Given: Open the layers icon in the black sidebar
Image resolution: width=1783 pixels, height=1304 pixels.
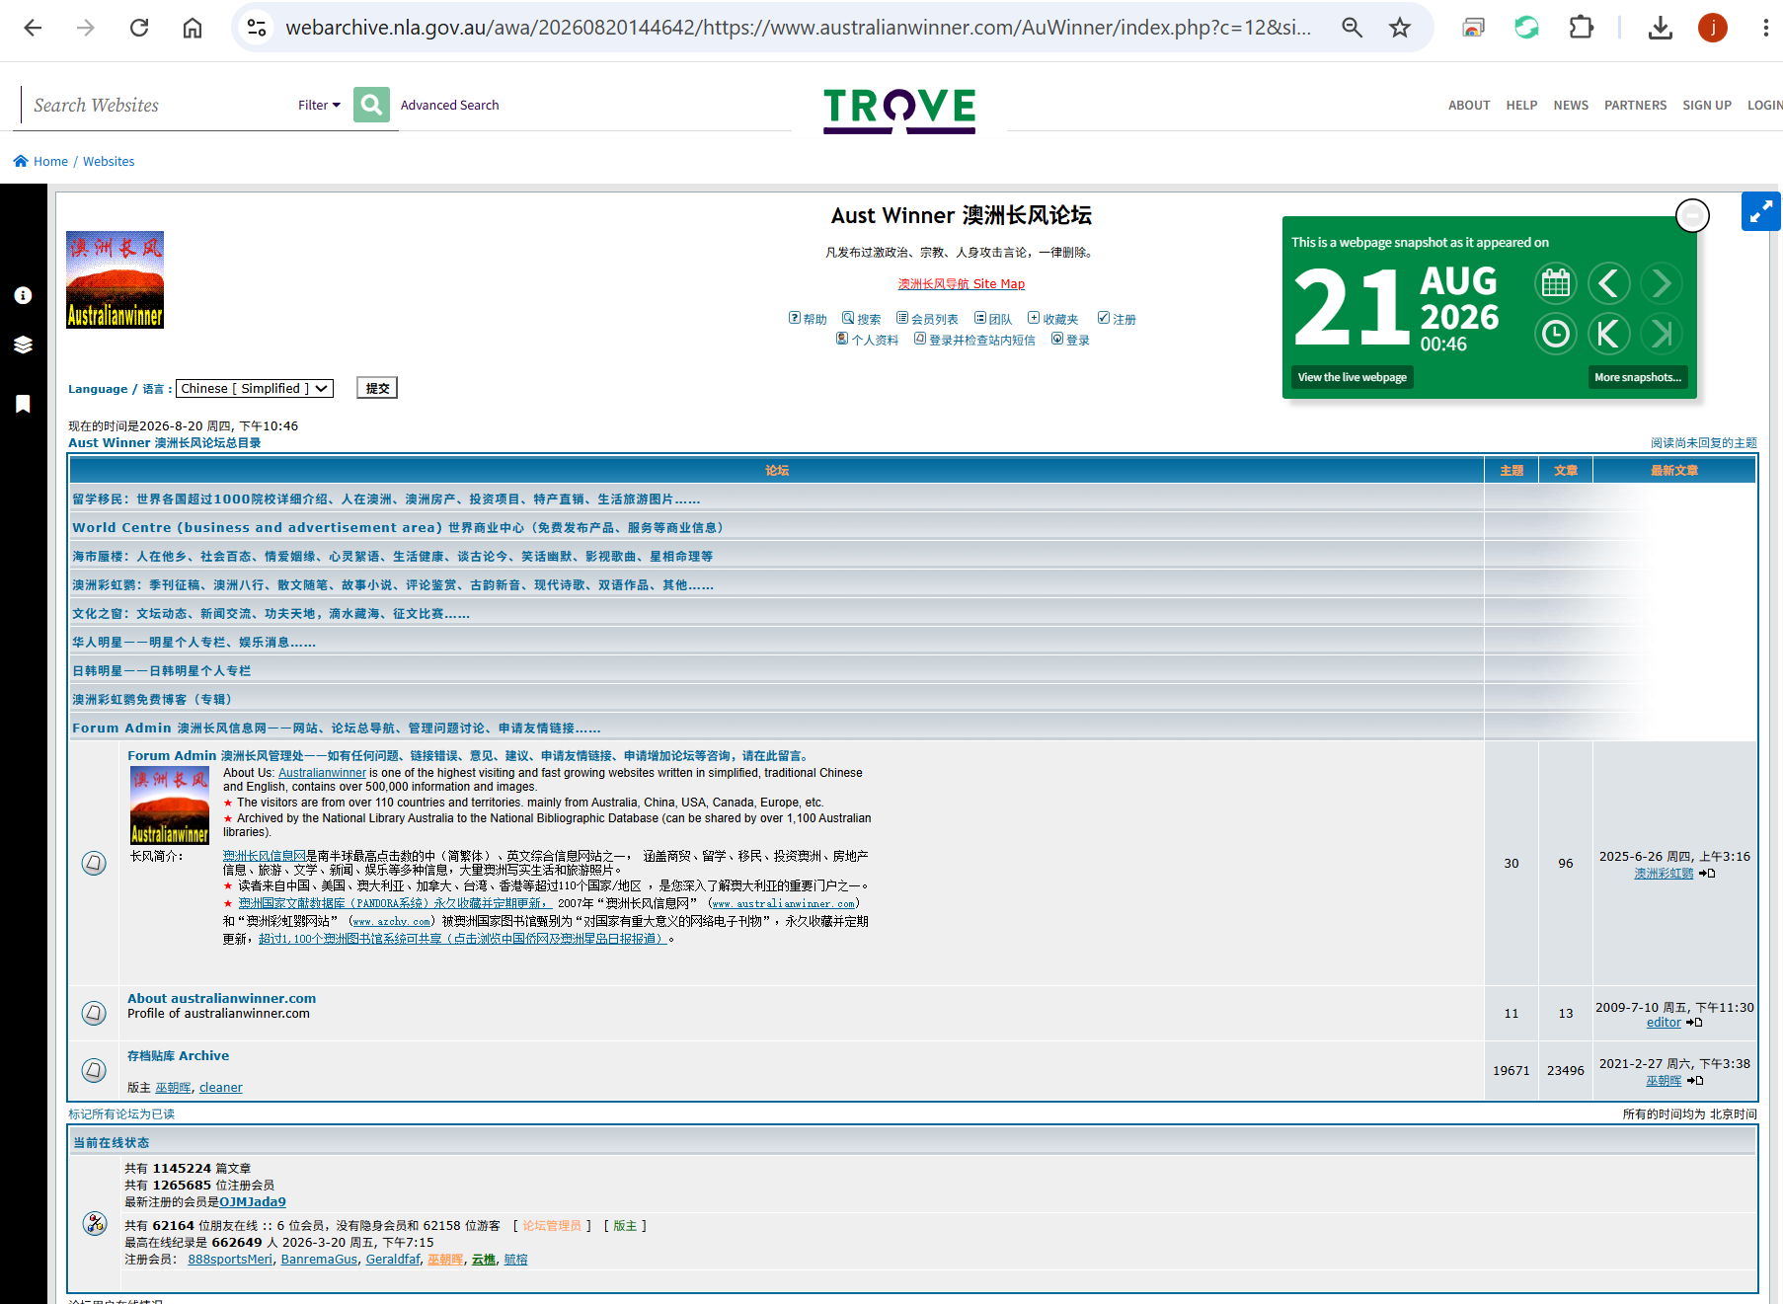Looking at the screenshot, I should click(23, 345).
